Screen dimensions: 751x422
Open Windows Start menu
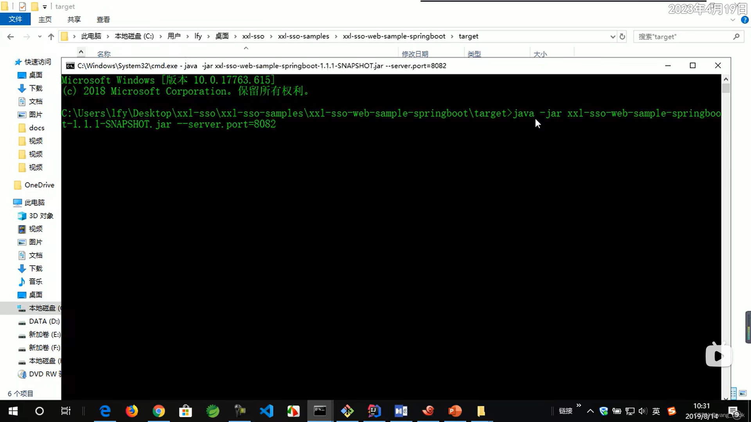pos(13,411)
